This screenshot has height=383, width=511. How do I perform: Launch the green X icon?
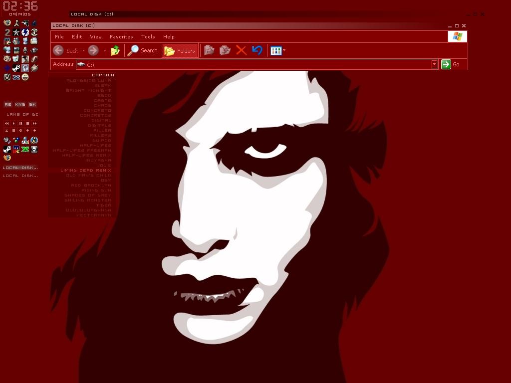coord(25,150)
